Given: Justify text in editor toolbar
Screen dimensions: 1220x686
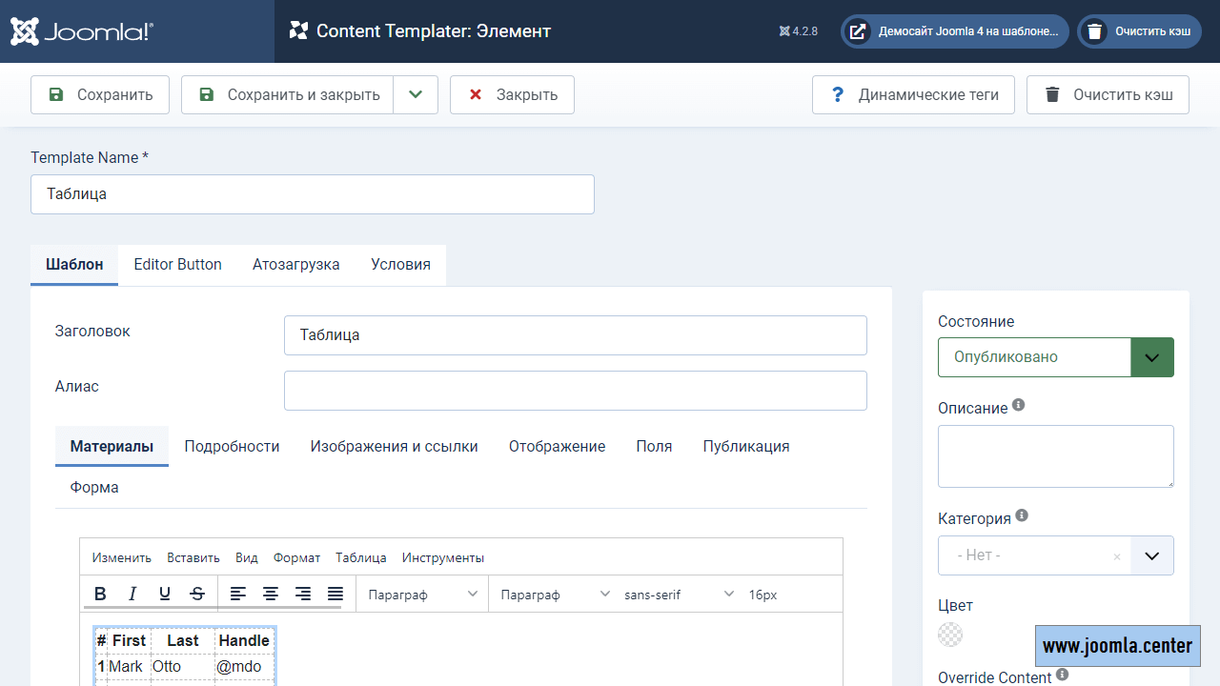Looking at the screenshot, I should [x=335, y=594].
